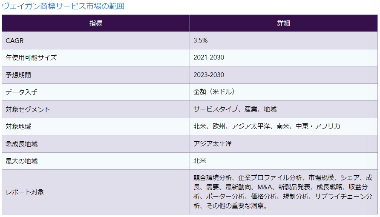Screen dimensions: 380x217
Task: Select the 指標 column header
Action: point(96,23)
